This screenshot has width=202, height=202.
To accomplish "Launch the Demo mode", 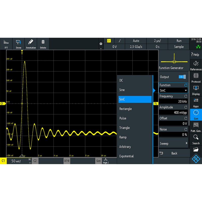I will [x=18, y=43].
